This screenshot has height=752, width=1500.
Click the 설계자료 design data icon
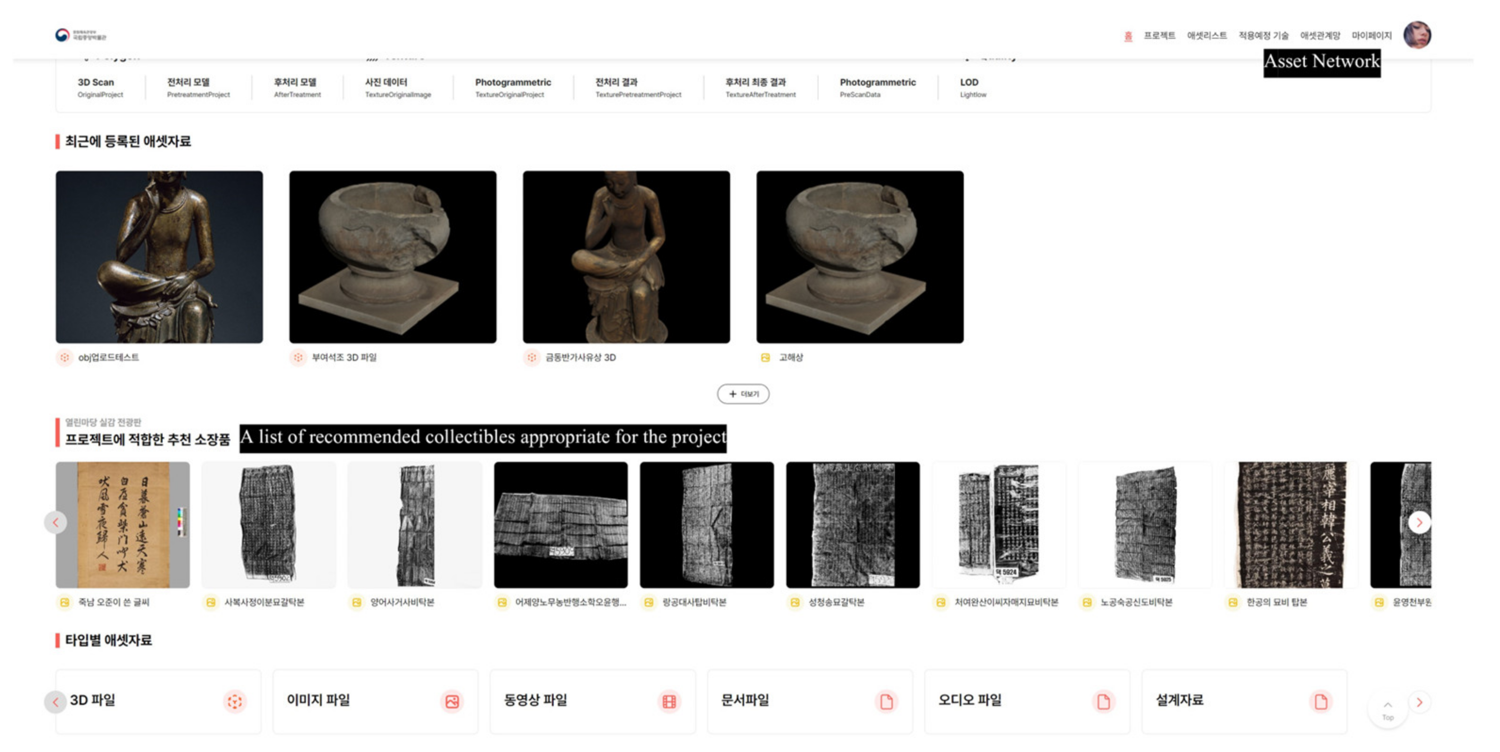click(1320, 701)
